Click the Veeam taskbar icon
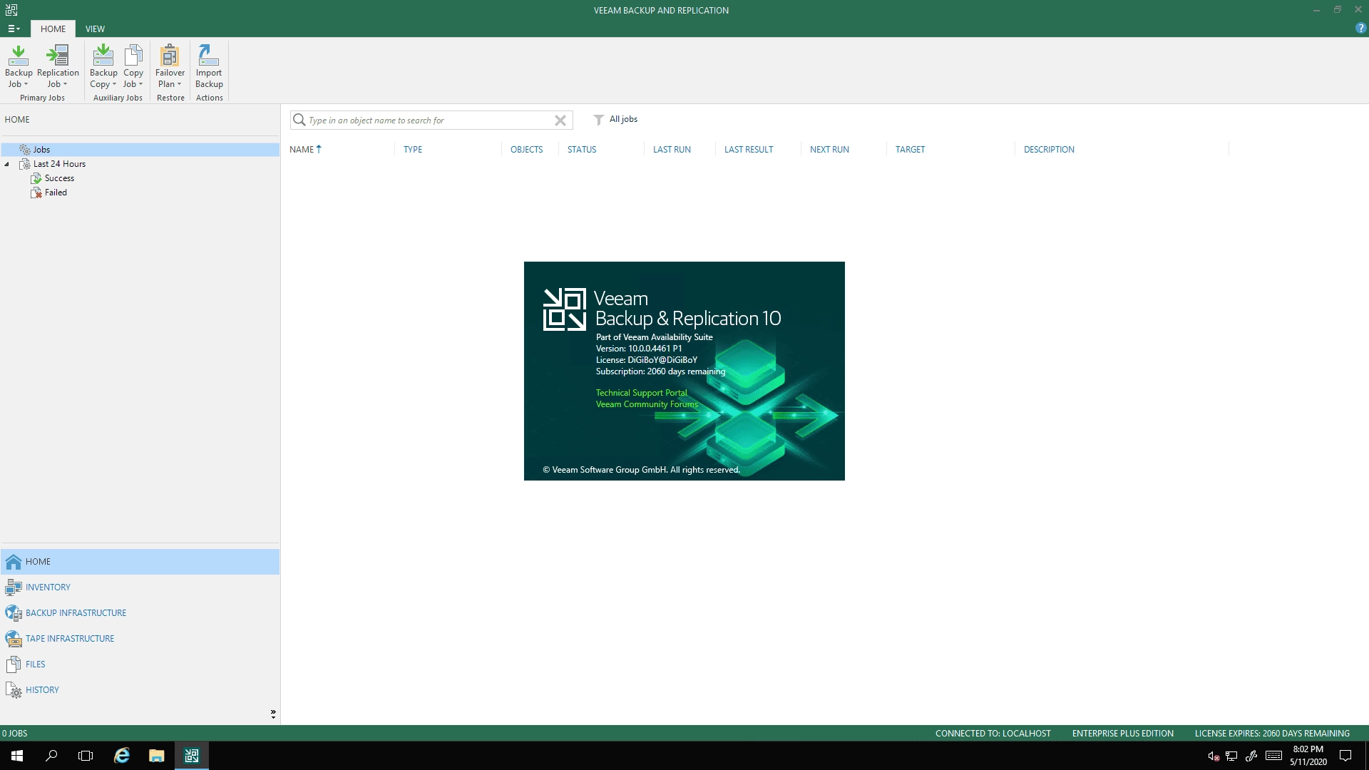Screen dimensions: 1369x770 pos(191,756)
